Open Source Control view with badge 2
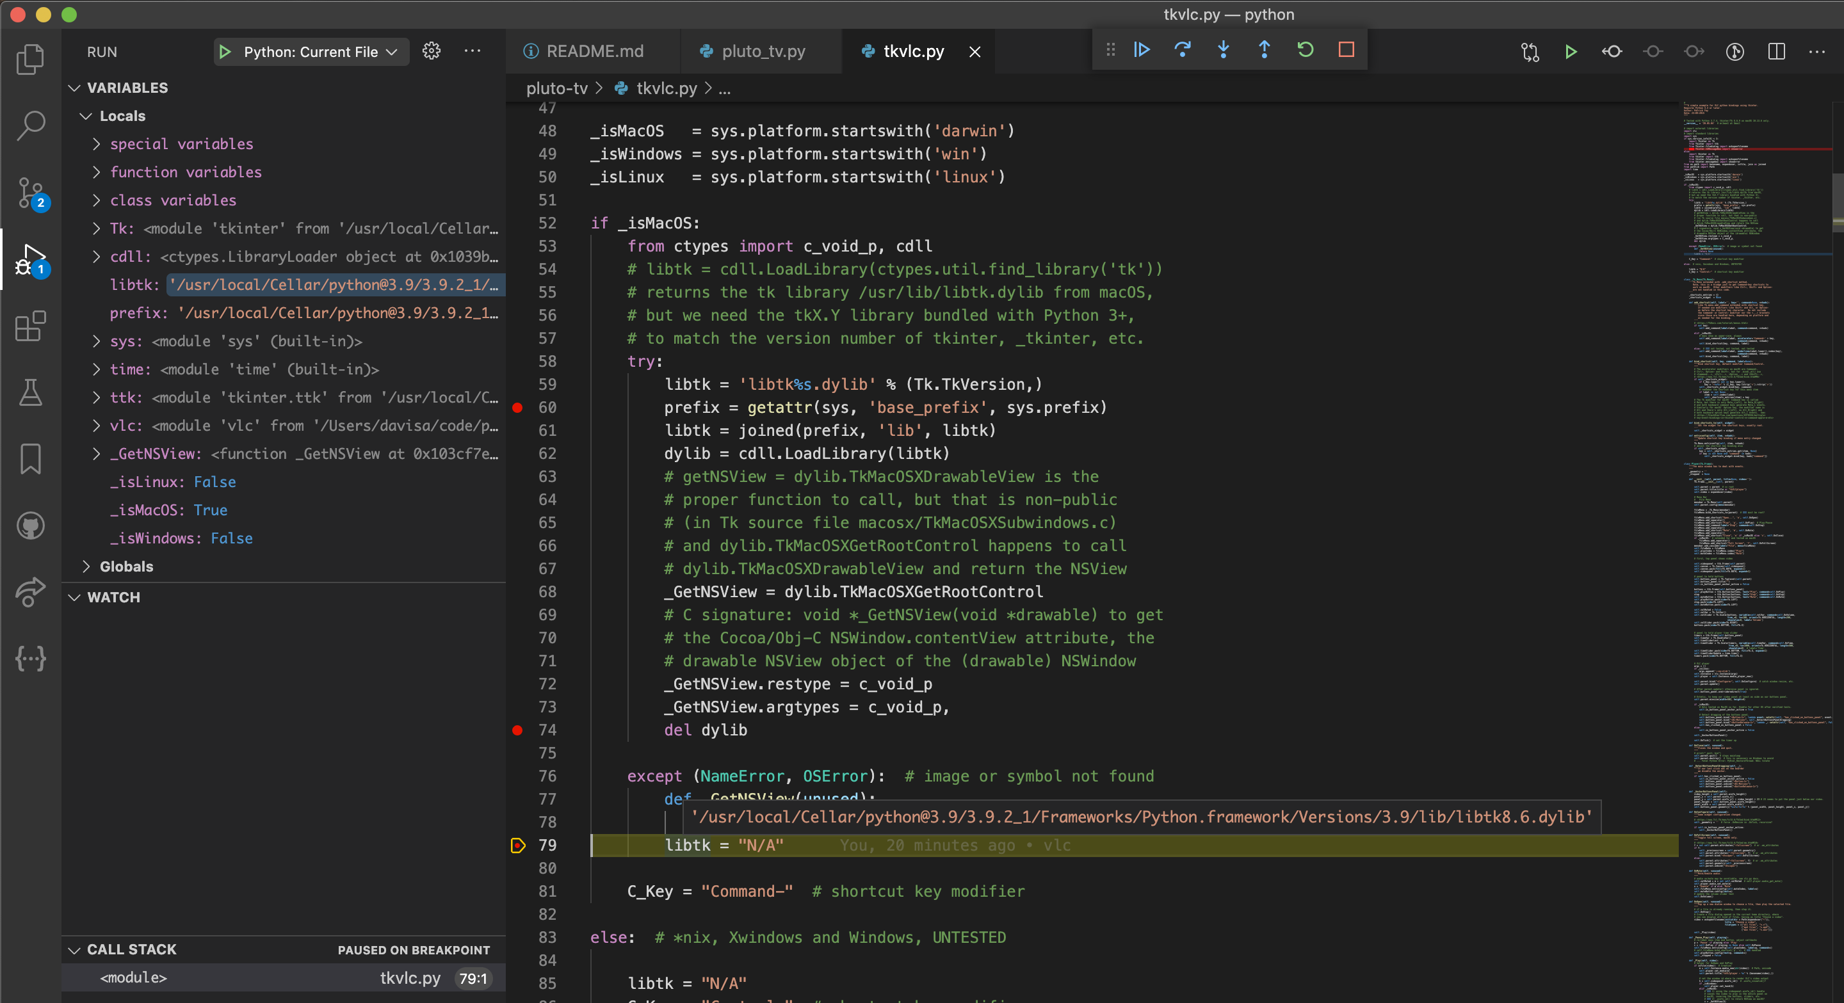1844x1003 pixels. click(30, 193)
